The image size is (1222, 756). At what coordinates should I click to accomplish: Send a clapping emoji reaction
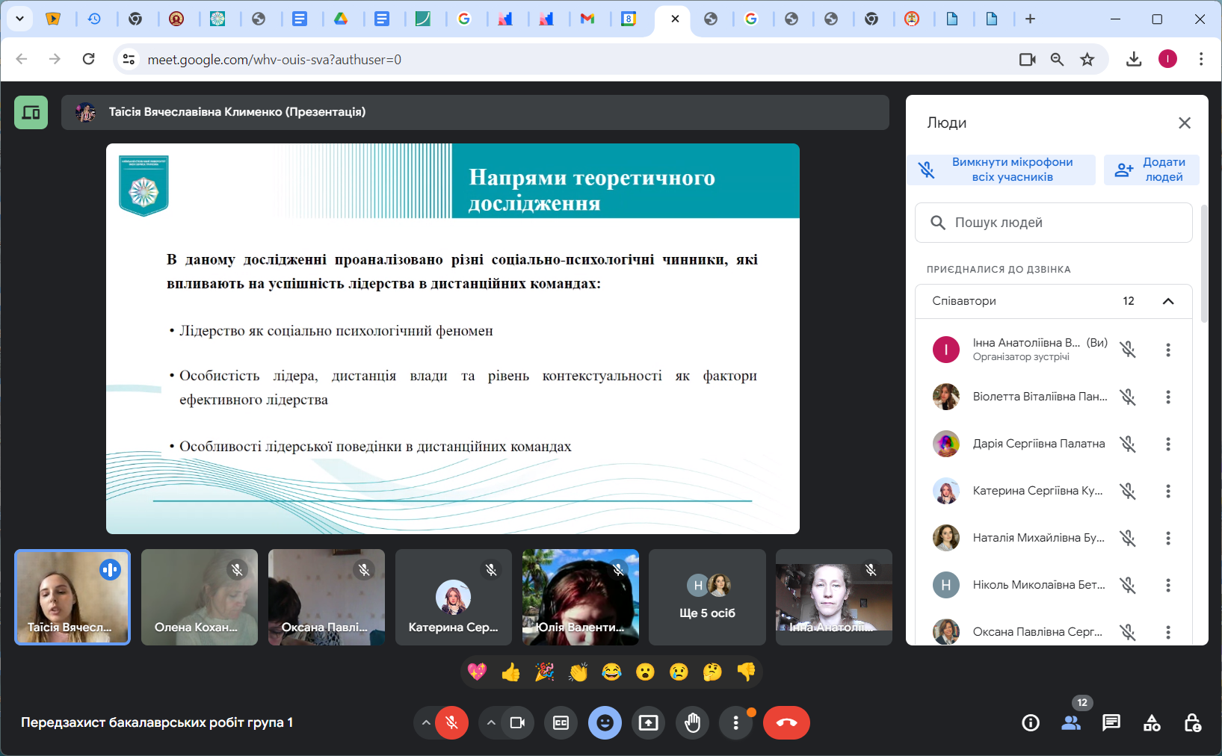[x=576, y=671]
